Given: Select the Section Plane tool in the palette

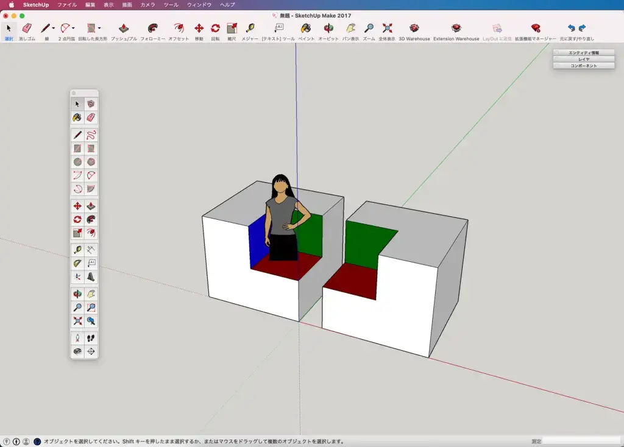Looking at the screenshot, I should [x=91, y=351].
